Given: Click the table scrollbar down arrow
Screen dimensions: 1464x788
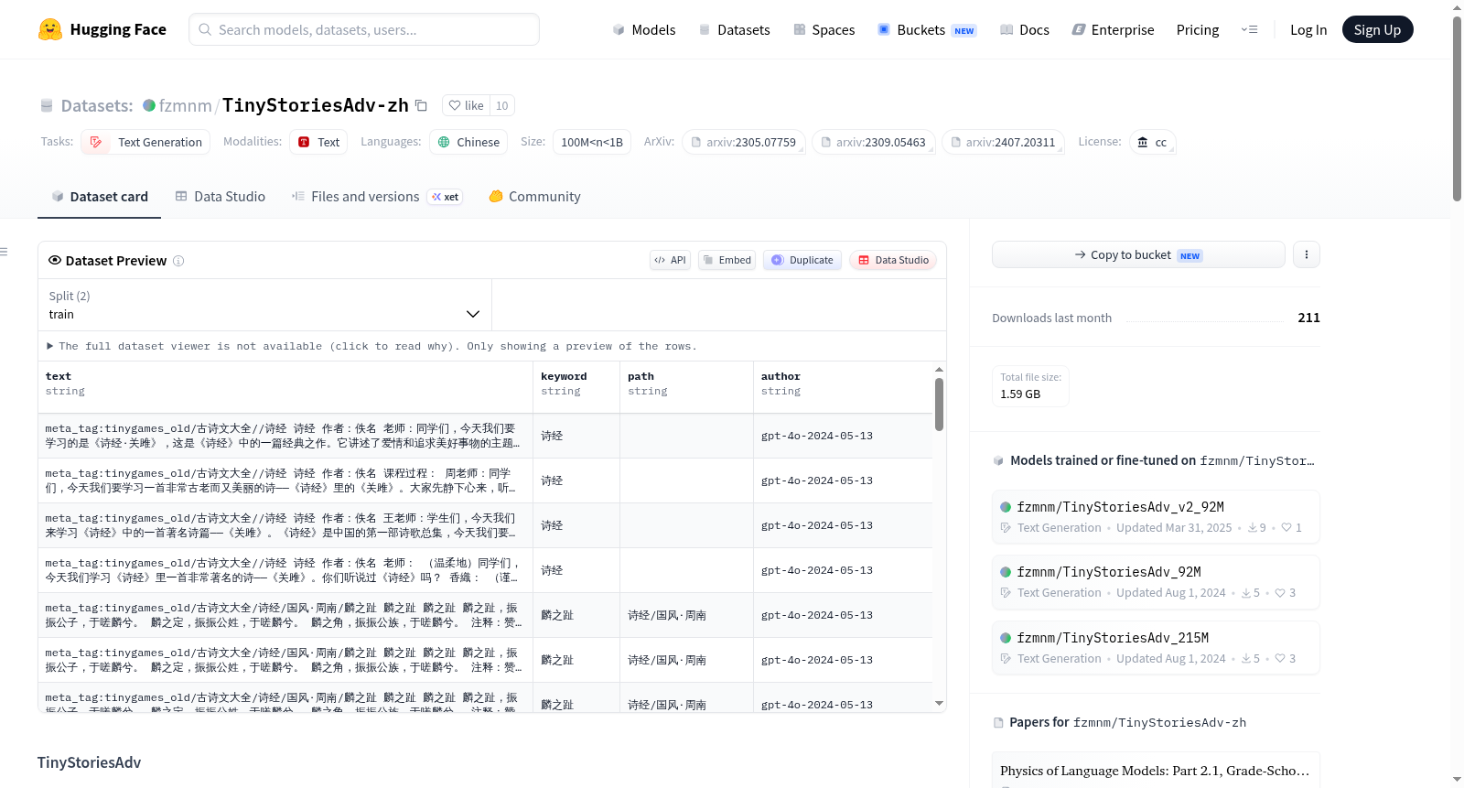Looking at the screenshot, I should pos(939,704).
